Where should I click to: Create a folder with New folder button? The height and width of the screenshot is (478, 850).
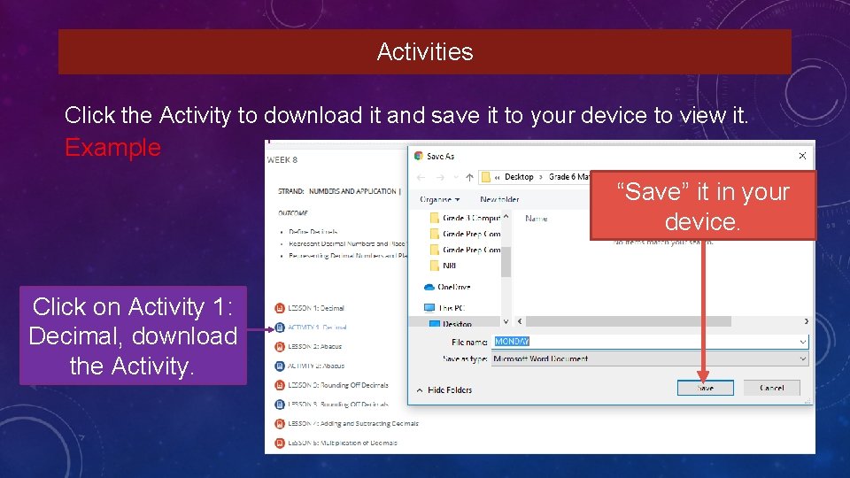(499, 199)
